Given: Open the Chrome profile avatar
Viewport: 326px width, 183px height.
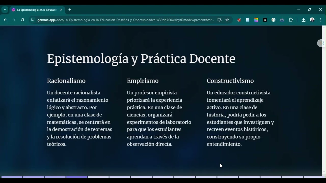Looking at the screenshot, I should pos(312,20).
